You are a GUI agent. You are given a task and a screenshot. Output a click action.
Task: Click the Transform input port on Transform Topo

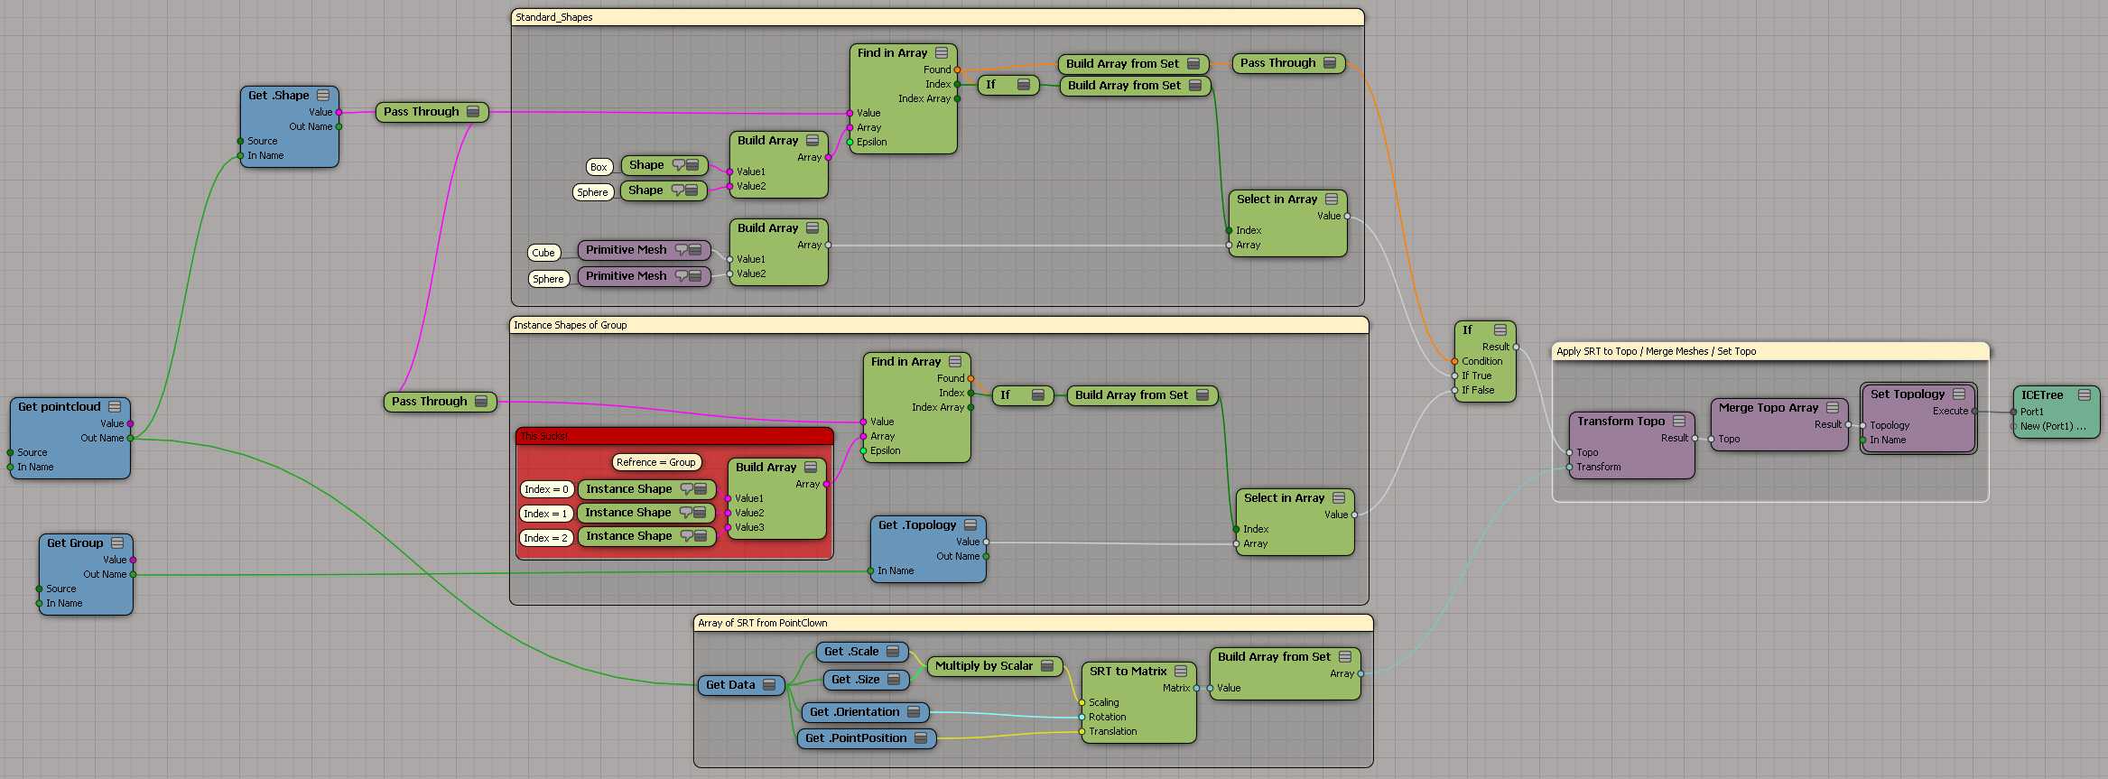pos(1570,468)
